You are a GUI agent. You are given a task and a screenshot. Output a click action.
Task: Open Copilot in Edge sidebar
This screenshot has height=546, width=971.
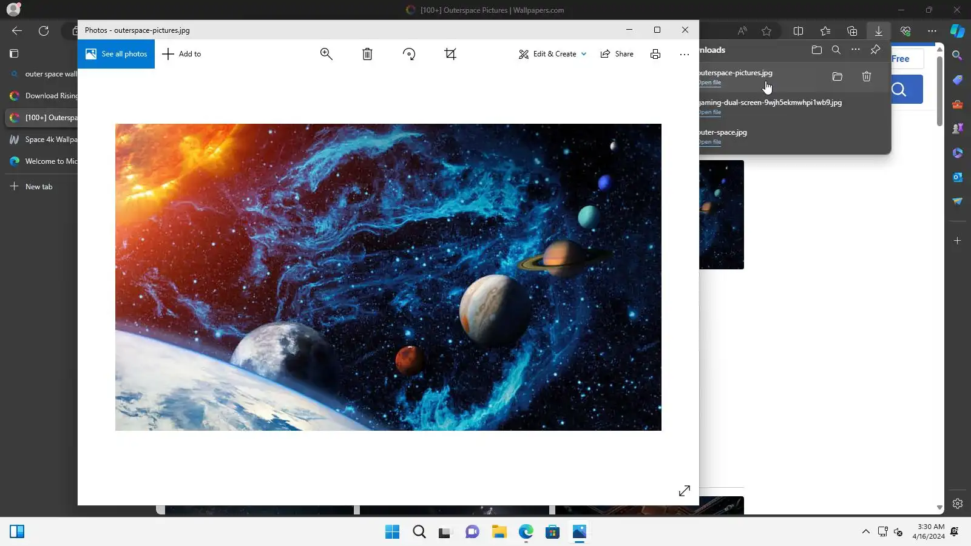click(958, 31)
